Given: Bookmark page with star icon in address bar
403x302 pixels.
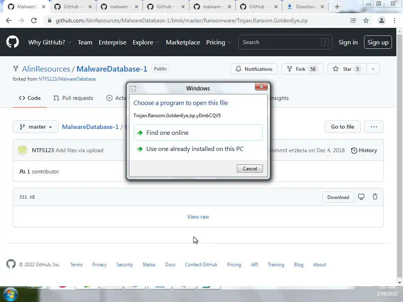Looking at the screenshot, I should click(x=366, y=20).
